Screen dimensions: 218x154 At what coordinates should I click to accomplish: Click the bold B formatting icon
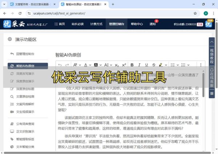point(132,65)
